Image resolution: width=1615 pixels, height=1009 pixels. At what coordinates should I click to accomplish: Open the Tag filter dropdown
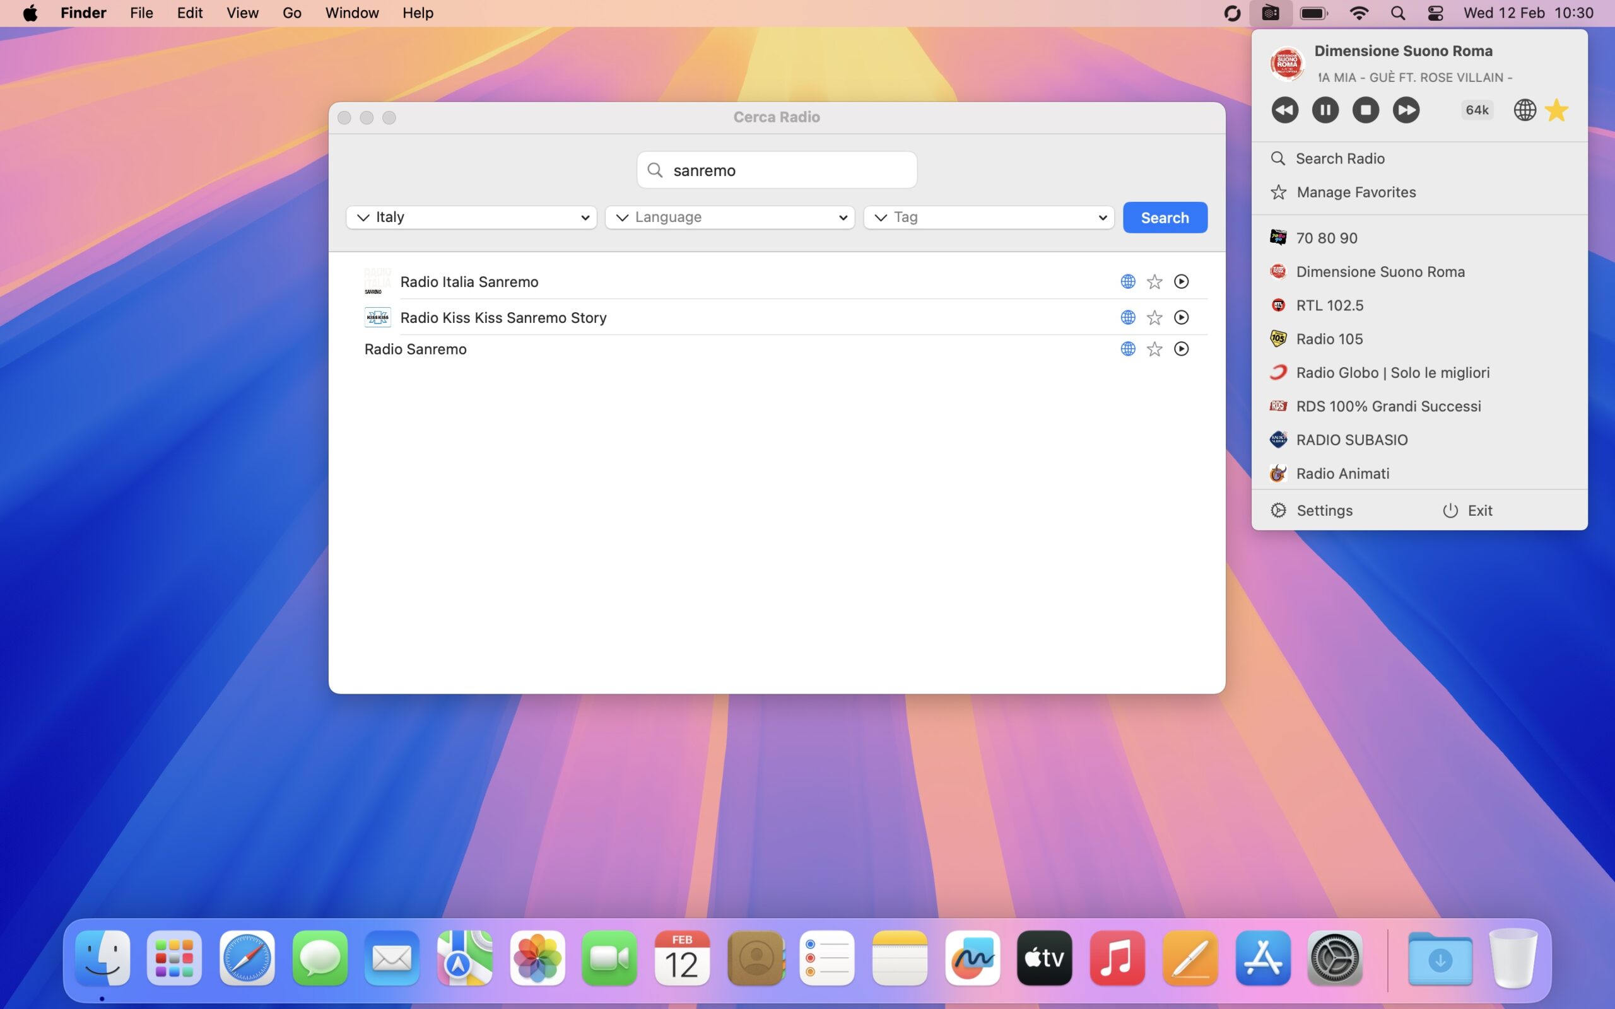tap(989, 218)
